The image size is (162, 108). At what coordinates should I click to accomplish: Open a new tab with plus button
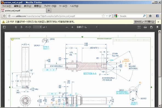coord(49,10)
